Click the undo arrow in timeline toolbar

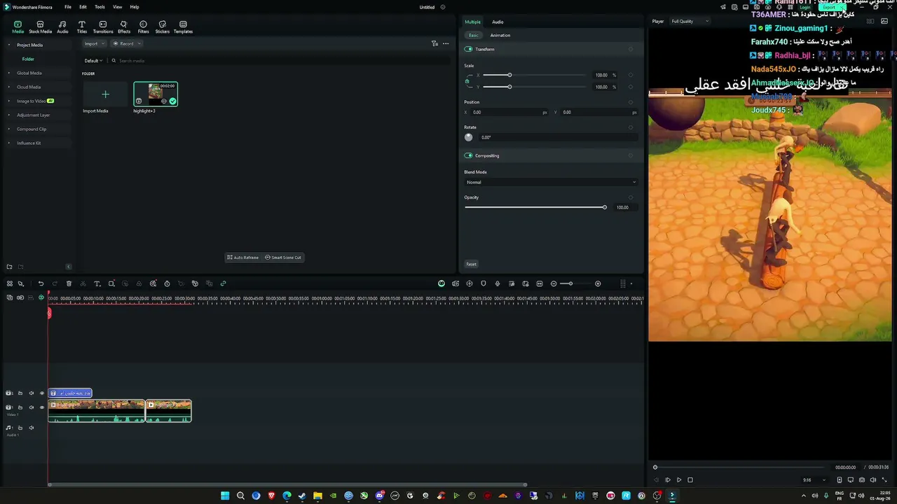coord(41,283)
